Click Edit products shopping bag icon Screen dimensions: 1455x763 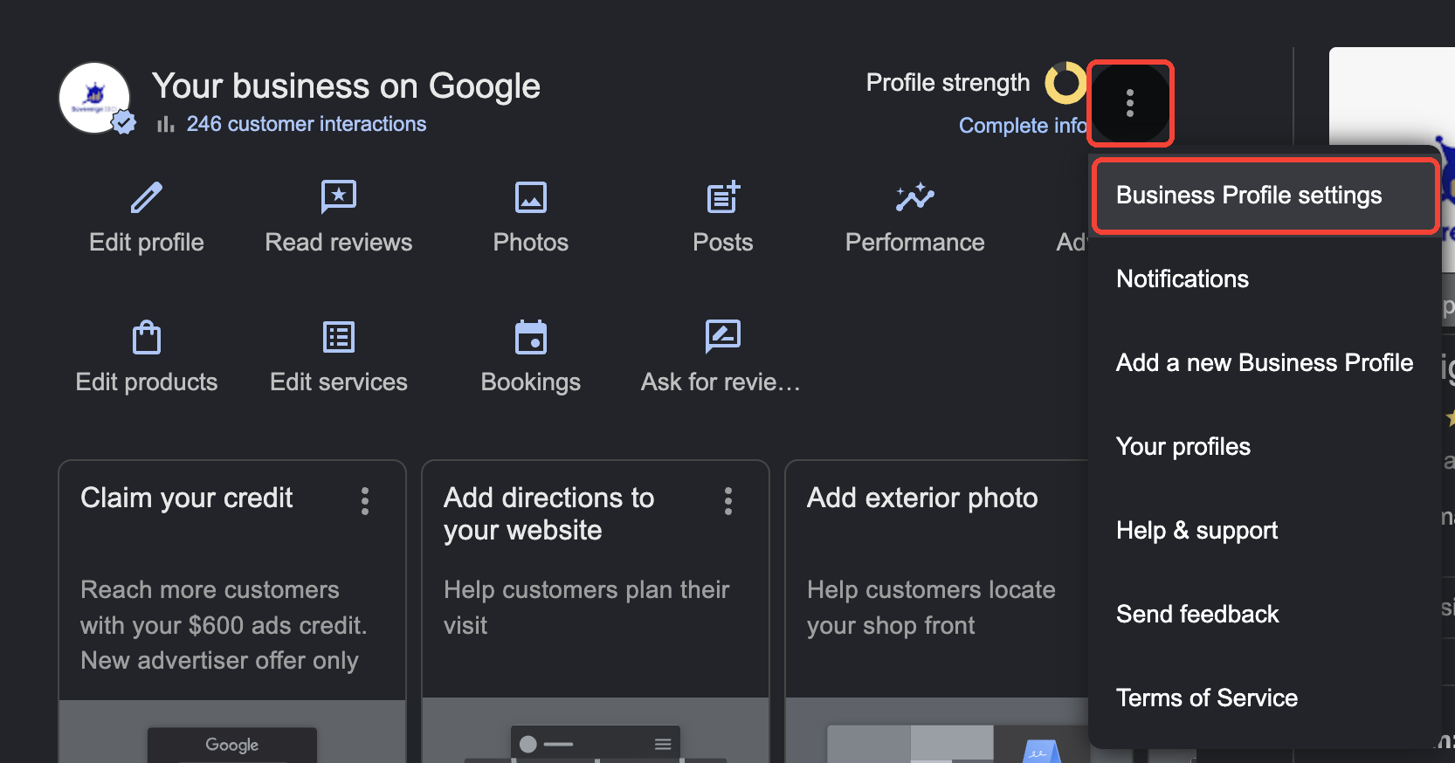click(x=147, y=337)
